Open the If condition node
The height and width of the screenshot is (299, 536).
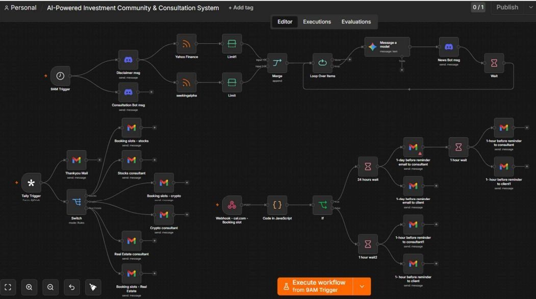click(x=322, y=205)
